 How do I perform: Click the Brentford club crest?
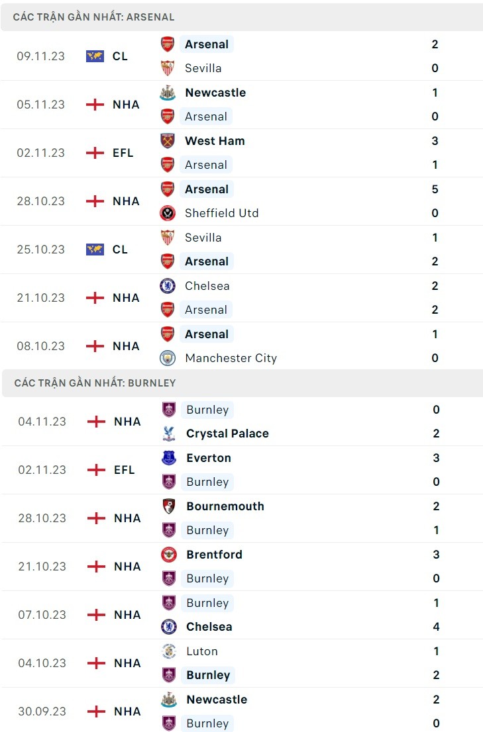(x=169, y=555)
